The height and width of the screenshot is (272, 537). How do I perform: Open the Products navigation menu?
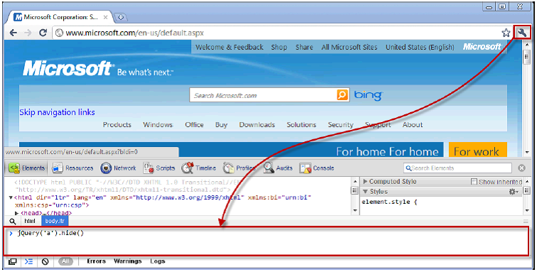point(117,125)
